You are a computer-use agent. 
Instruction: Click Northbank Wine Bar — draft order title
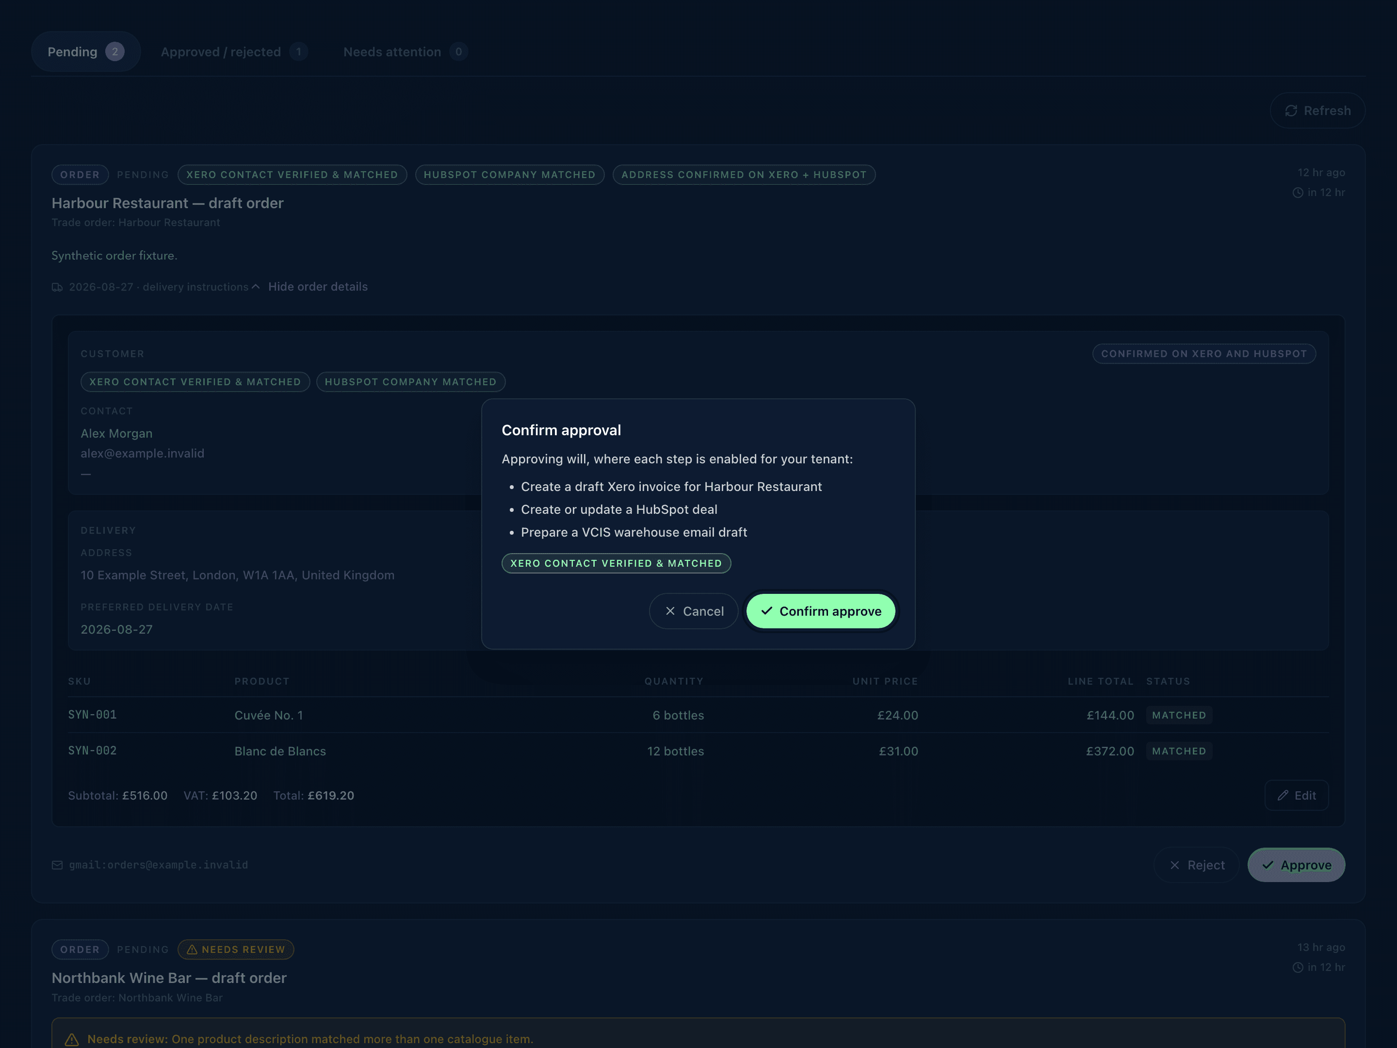pos(169,978)
